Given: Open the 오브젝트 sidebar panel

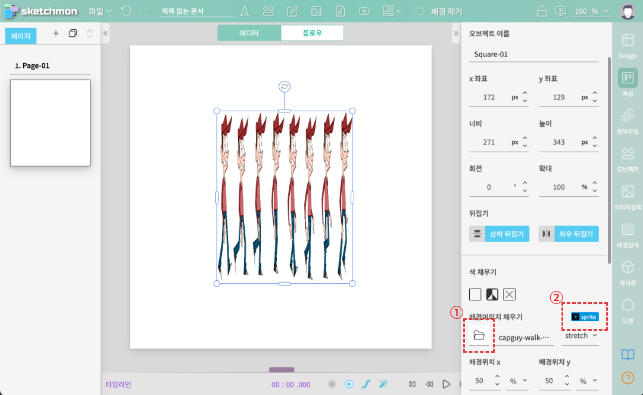Looking at the screenshot, I should (628, 159).
